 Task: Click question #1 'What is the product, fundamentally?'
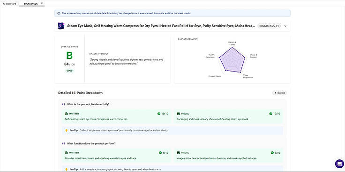point(89,104)
